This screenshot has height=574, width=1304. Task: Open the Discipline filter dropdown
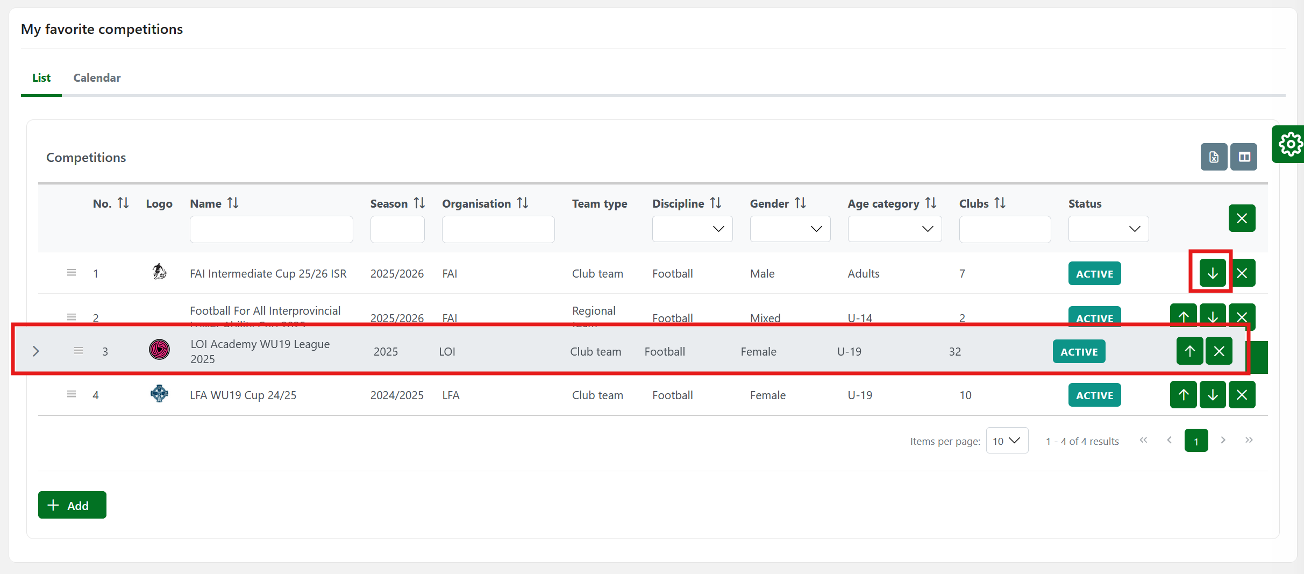point(692,229)
